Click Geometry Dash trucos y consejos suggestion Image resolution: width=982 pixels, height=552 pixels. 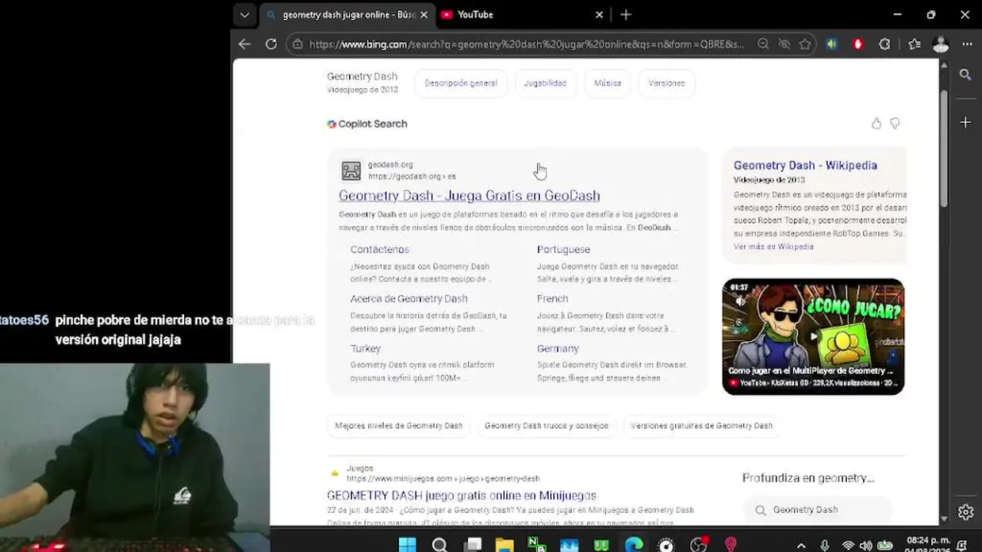coord(546,426)
